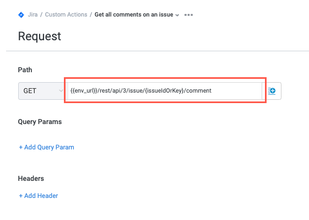Click {issueIdOrKey} placeholder in the path
Image resolution: width=309 pixels, height=220 pixels.
click(x=164, y=90)
